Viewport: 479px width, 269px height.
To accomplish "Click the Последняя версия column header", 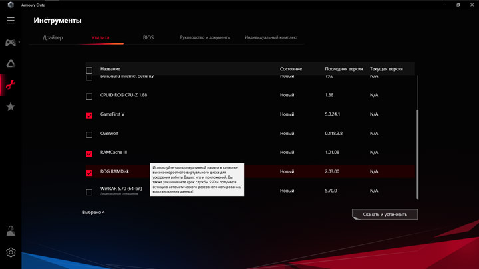I will (344, 69).
